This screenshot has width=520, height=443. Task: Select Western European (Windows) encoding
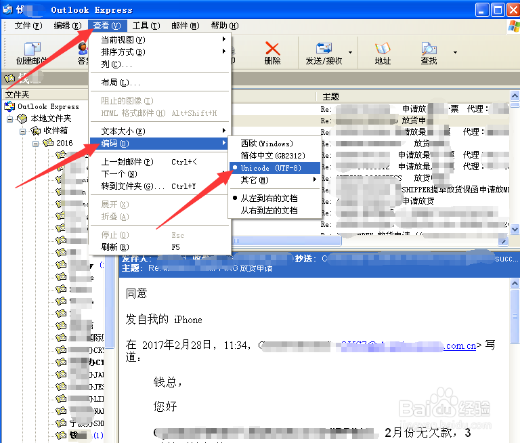tap(275, 144)
